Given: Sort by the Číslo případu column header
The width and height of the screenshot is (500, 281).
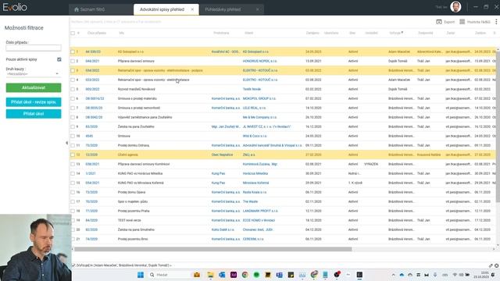Looking at the screenshot, I should [x=97, y=33].
